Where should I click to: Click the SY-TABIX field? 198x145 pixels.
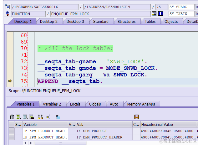[181, 14]
